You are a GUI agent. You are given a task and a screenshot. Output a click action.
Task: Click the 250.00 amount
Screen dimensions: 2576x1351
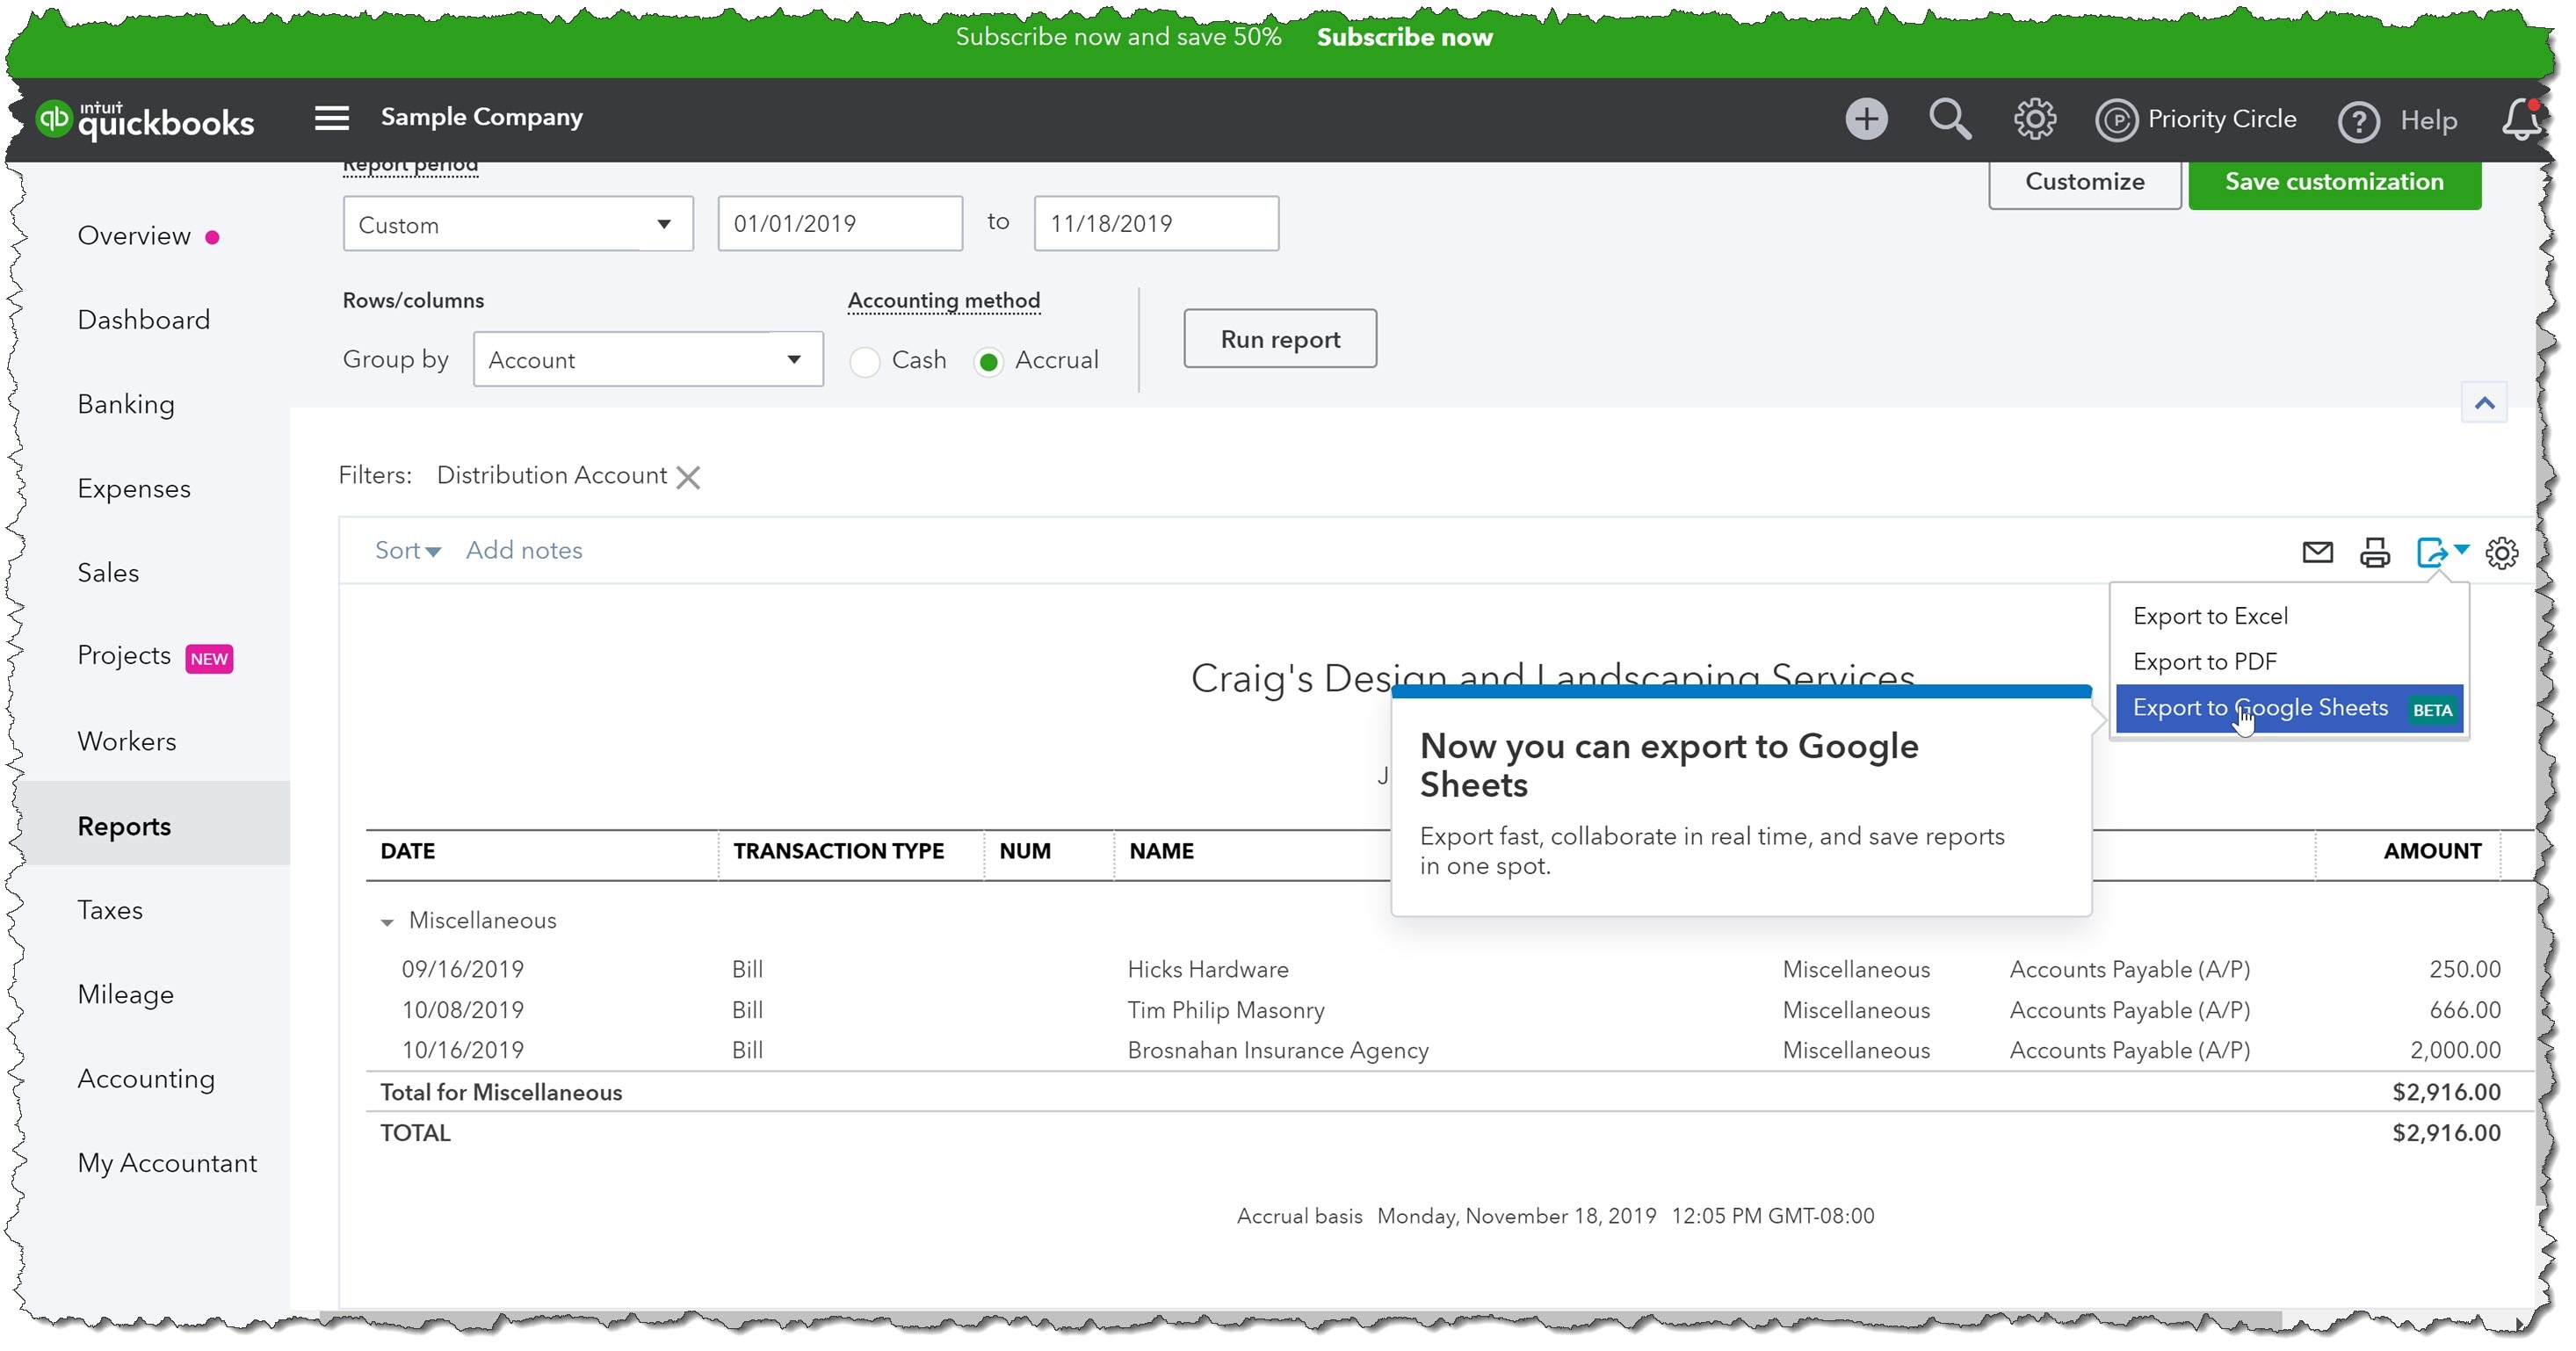tap(2464, 970)
